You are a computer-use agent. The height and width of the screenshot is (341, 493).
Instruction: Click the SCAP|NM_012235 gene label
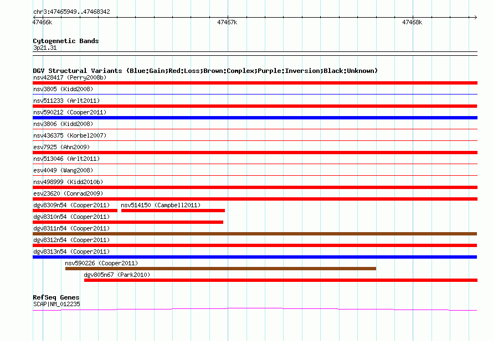(57, 304)
